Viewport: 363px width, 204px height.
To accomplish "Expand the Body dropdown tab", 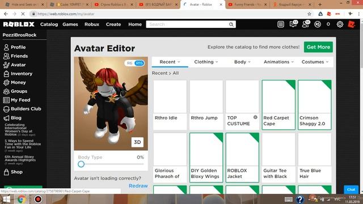I will (242, 62).
